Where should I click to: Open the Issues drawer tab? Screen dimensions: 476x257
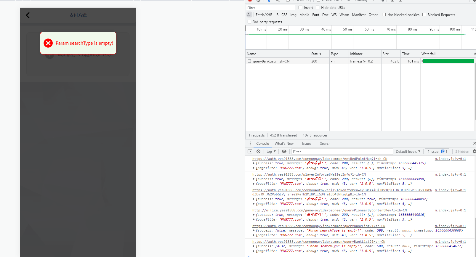[x=307, y=144]
